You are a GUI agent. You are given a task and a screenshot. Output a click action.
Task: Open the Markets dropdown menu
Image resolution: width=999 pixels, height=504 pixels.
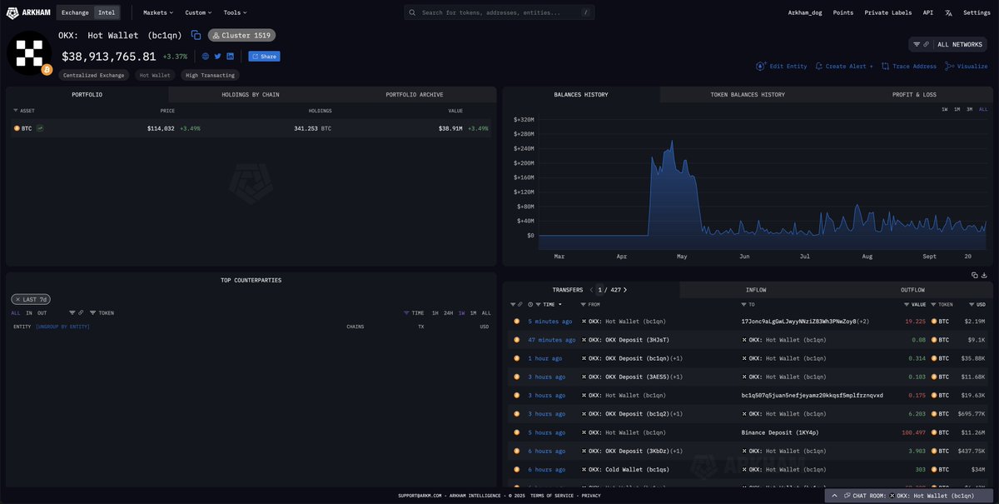(158, 12)
